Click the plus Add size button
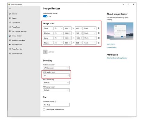This screenshot has height=119, width=143. coord(45,52)
